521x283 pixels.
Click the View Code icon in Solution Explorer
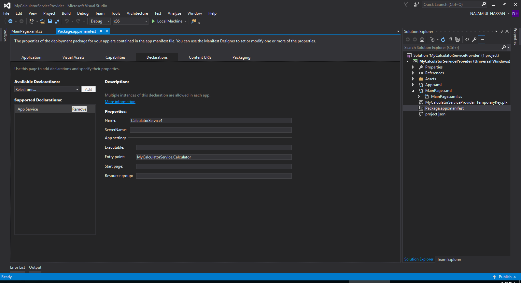click(467, 39)
